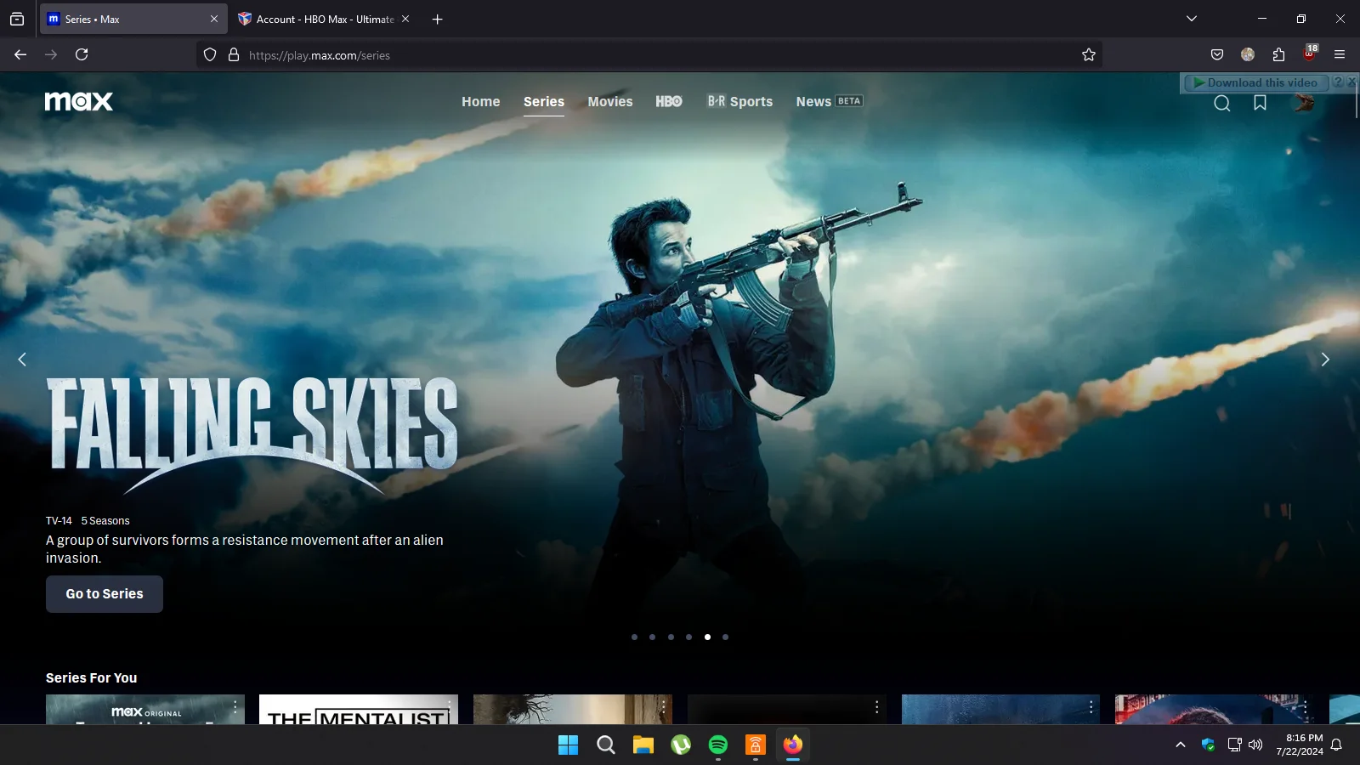
Task: Go back to the previous page
Action: point(20,54)
